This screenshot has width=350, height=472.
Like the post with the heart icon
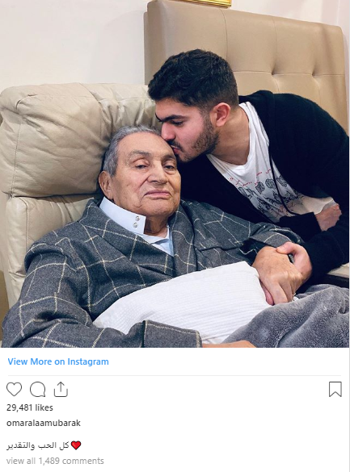pyautogui.click(x=15, y=389)
